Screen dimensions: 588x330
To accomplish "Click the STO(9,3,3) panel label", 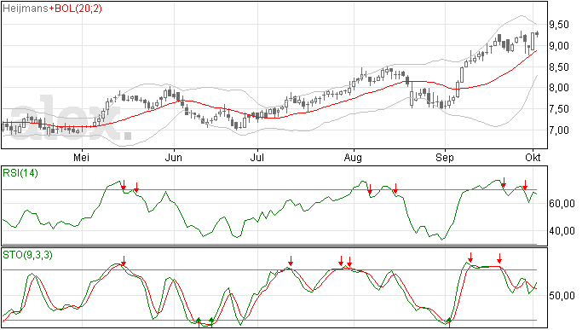I will pos(27,255).
